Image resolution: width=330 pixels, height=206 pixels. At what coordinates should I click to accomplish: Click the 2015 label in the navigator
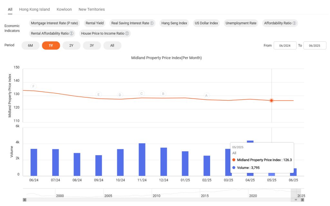[x=205, y=196]
